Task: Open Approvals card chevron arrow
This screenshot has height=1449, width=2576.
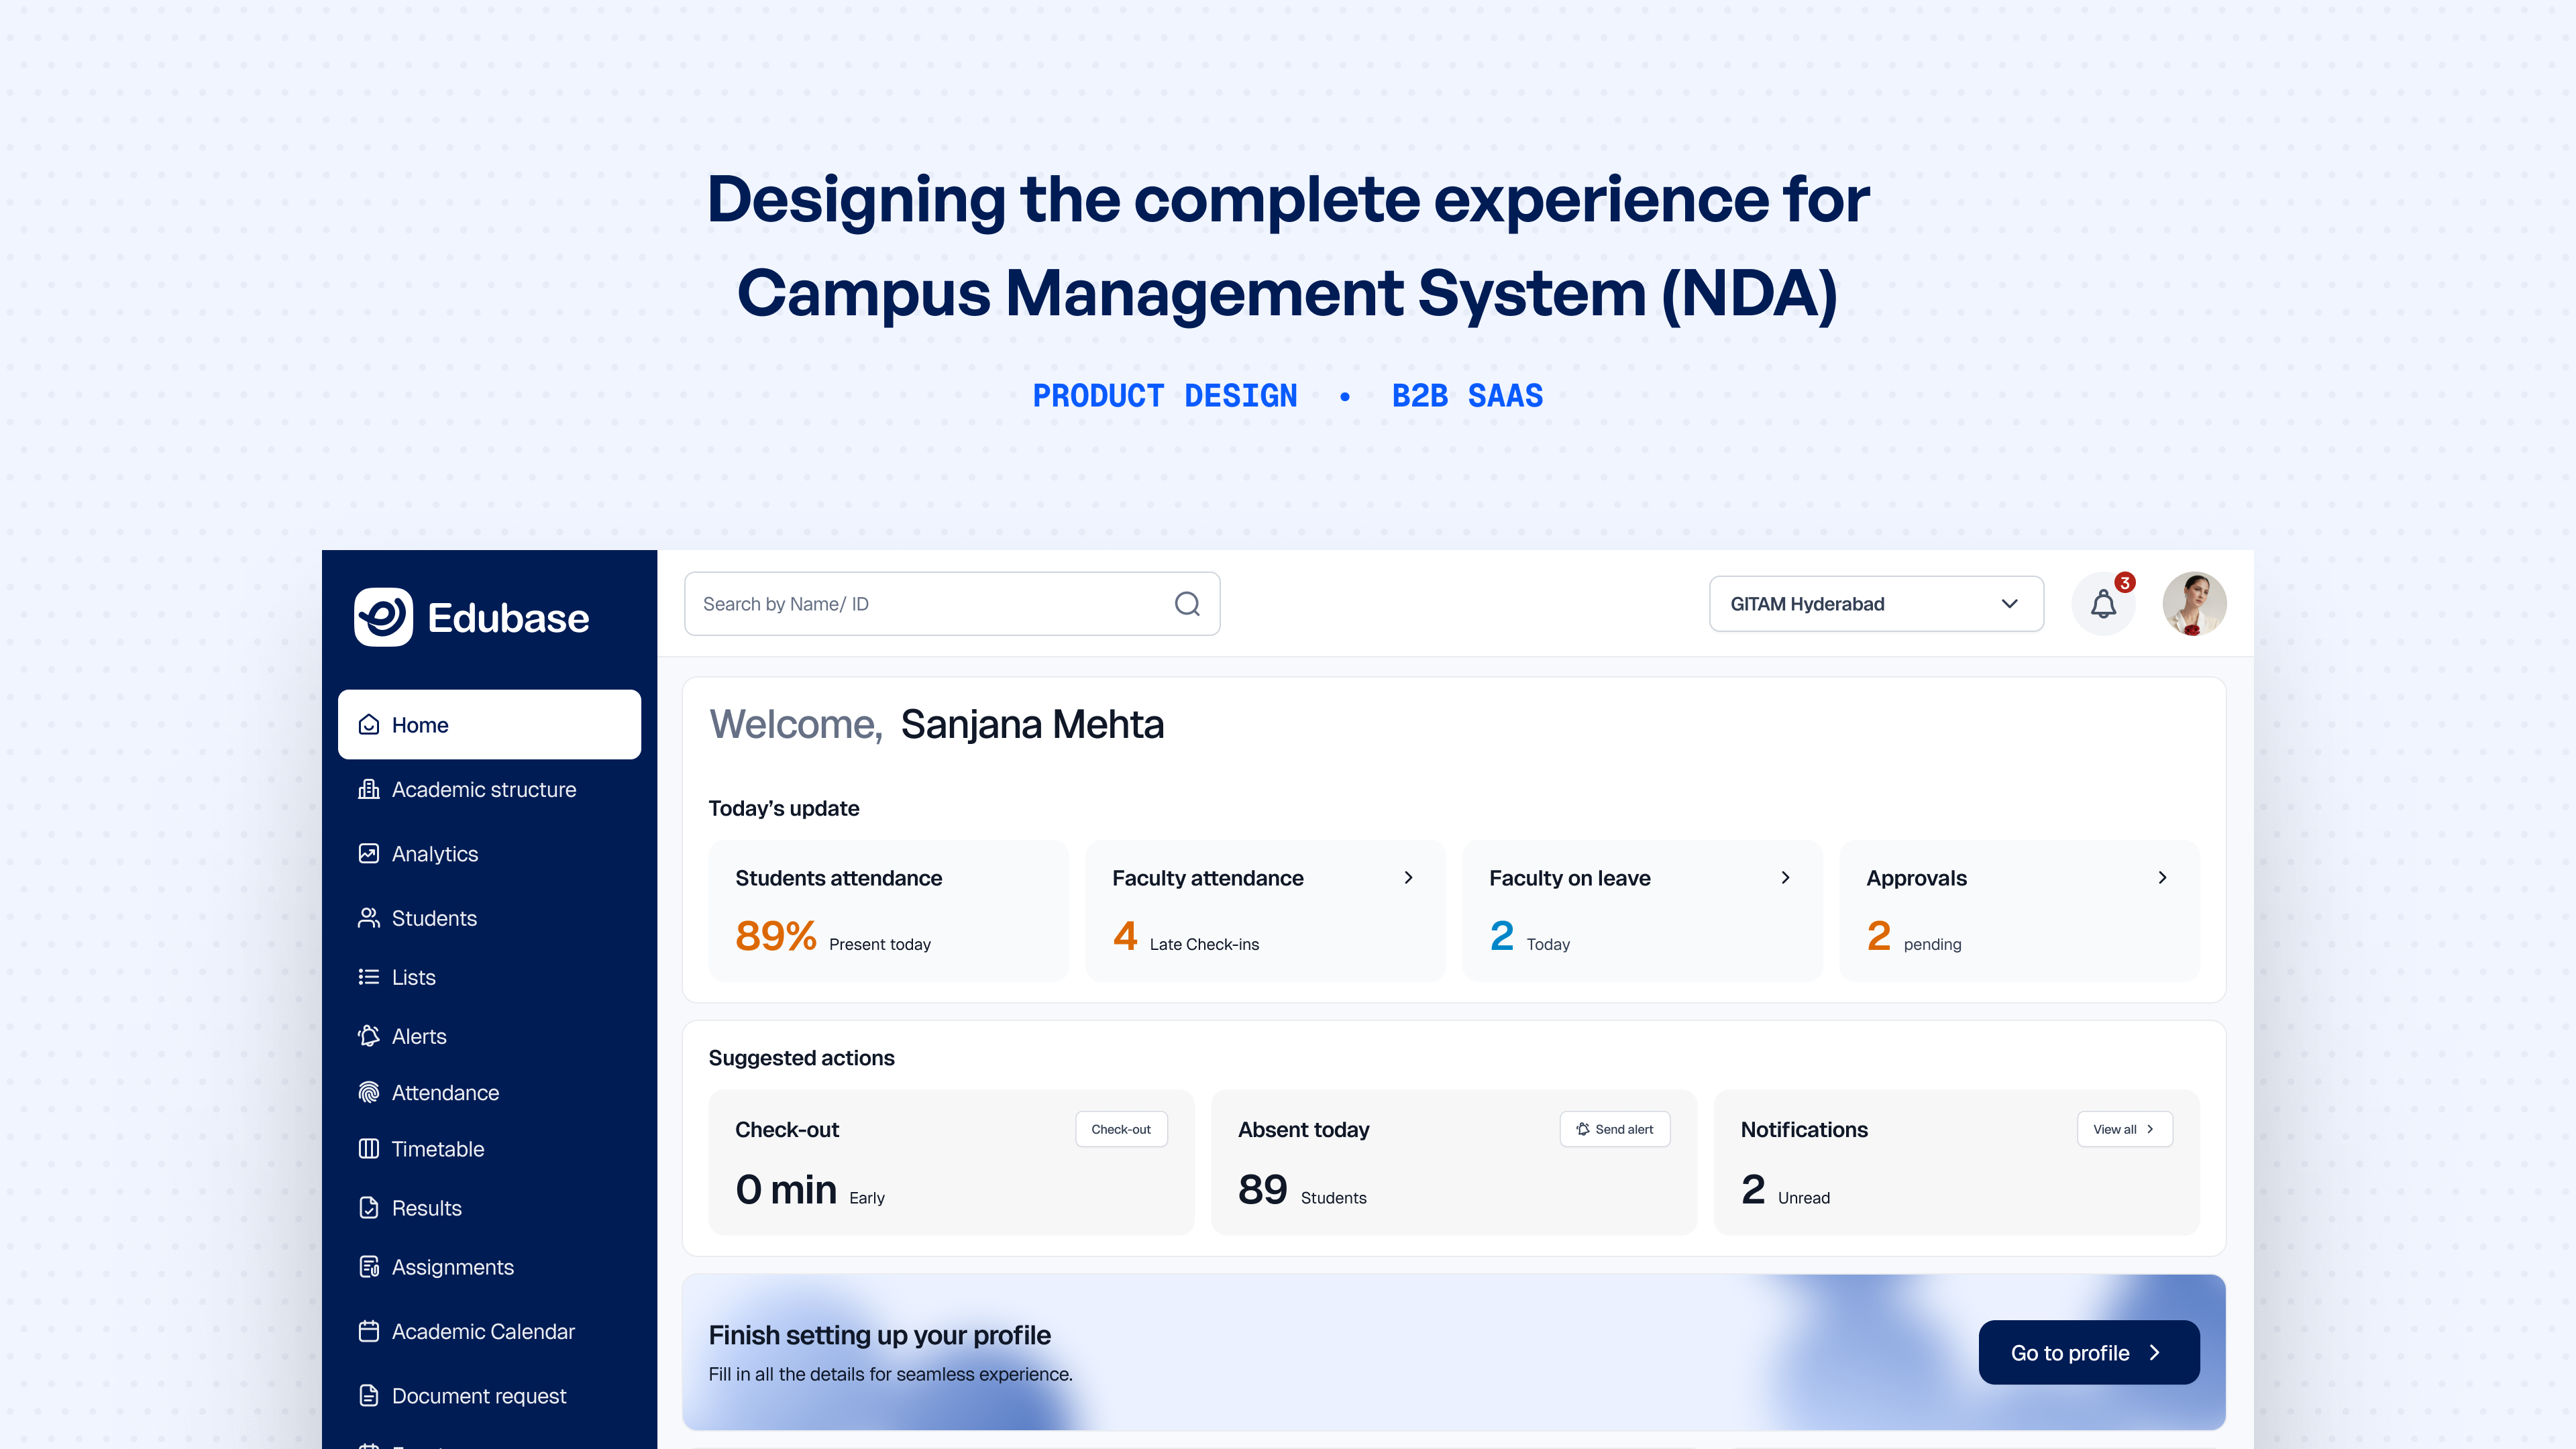Action: (2162, 878)
